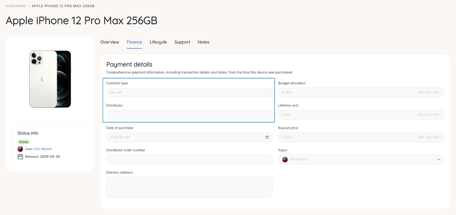This screenshot has width=456, height=215.
Task: Click the SEK (Incl VAT) label in Budget allocation
Action: click(x=429, y=92)
